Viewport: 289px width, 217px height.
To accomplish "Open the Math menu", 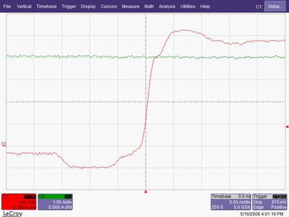I will pyautogui.click(x=149, y=6).
